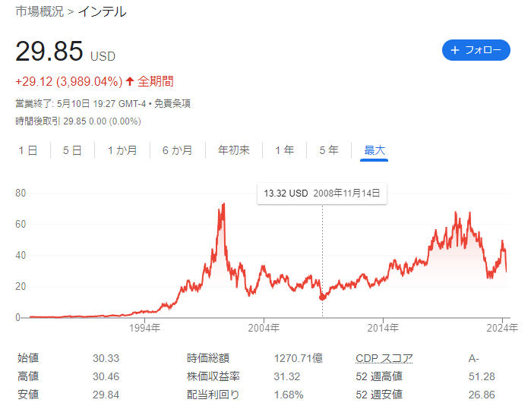Click the 始値 value 30.33
Screen dimensions: 531x409
pyautogui.click(x=106, y=358)
